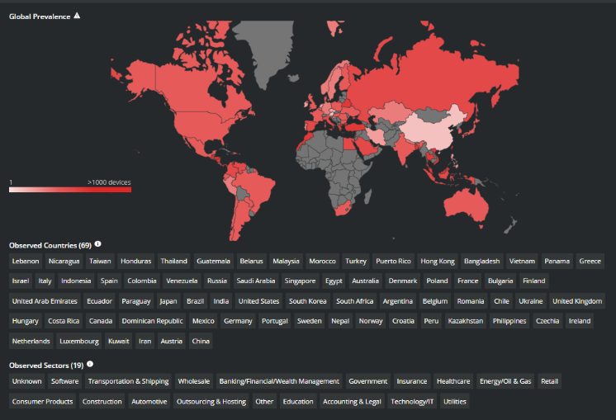Select the Malaysia tag

(x=286, y=261)
